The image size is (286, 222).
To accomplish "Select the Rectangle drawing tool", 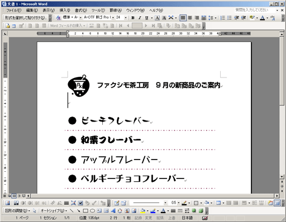I will (85, 211).
